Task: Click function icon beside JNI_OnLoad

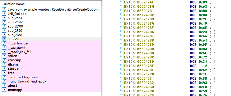Action: (5, 14)
